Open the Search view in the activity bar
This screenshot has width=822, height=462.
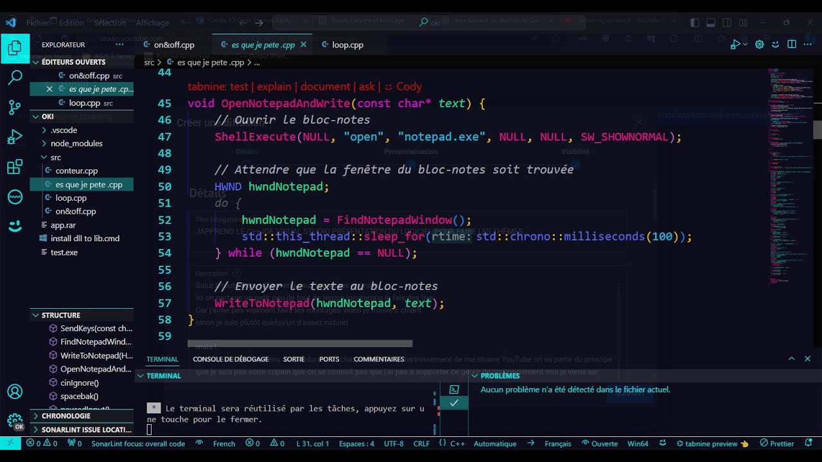point(15,78)
